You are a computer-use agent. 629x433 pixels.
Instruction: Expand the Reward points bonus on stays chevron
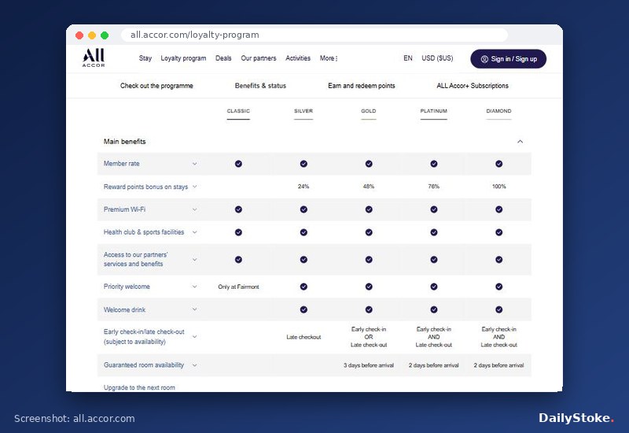[194, 187]
